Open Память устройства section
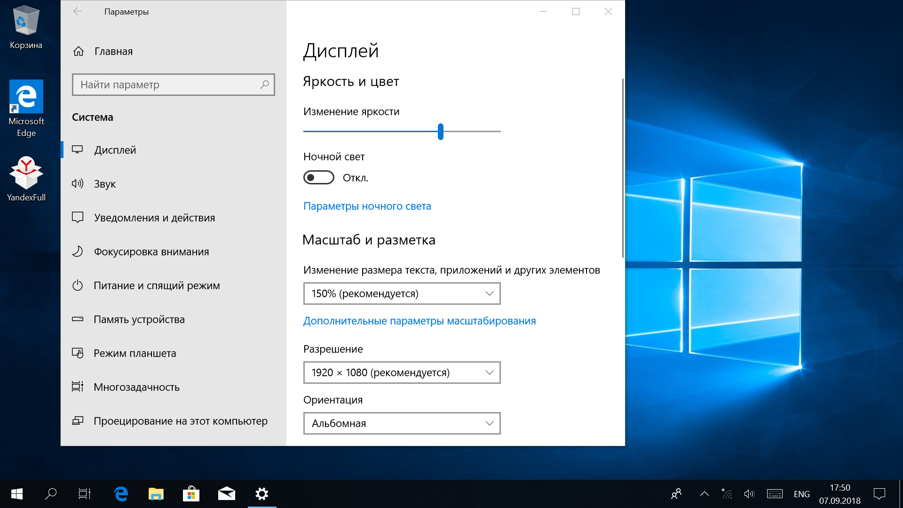 pos(174,319)
